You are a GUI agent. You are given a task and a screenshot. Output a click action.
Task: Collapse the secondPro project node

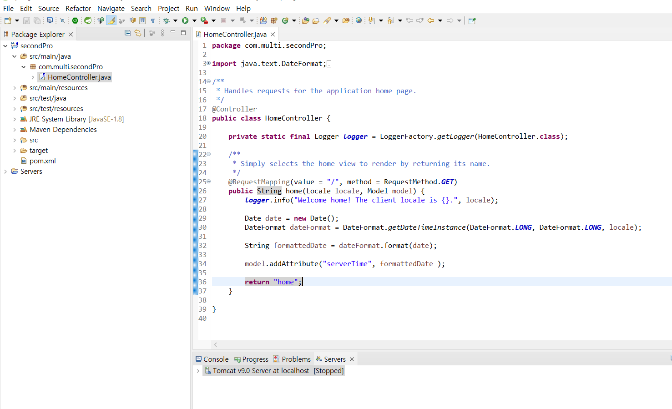click(5, 45)
